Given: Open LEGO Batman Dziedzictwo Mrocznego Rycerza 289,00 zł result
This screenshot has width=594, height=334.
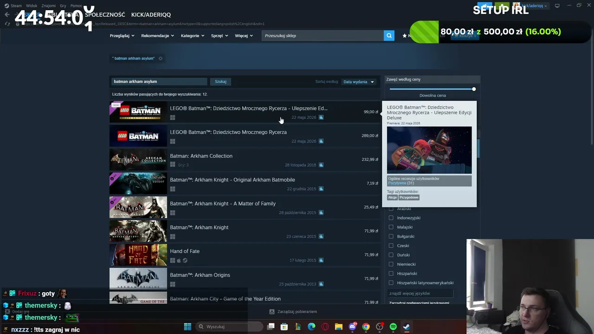Looking at the screenshot, I should point(245,136).
